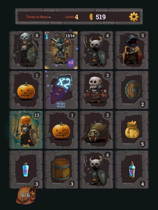Collect the gold coin sack card

(132, 130)
